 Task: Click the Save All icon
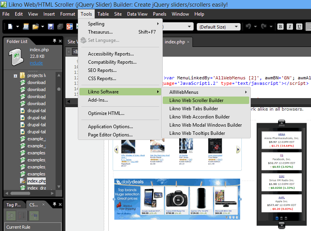(x=60, y=27)
